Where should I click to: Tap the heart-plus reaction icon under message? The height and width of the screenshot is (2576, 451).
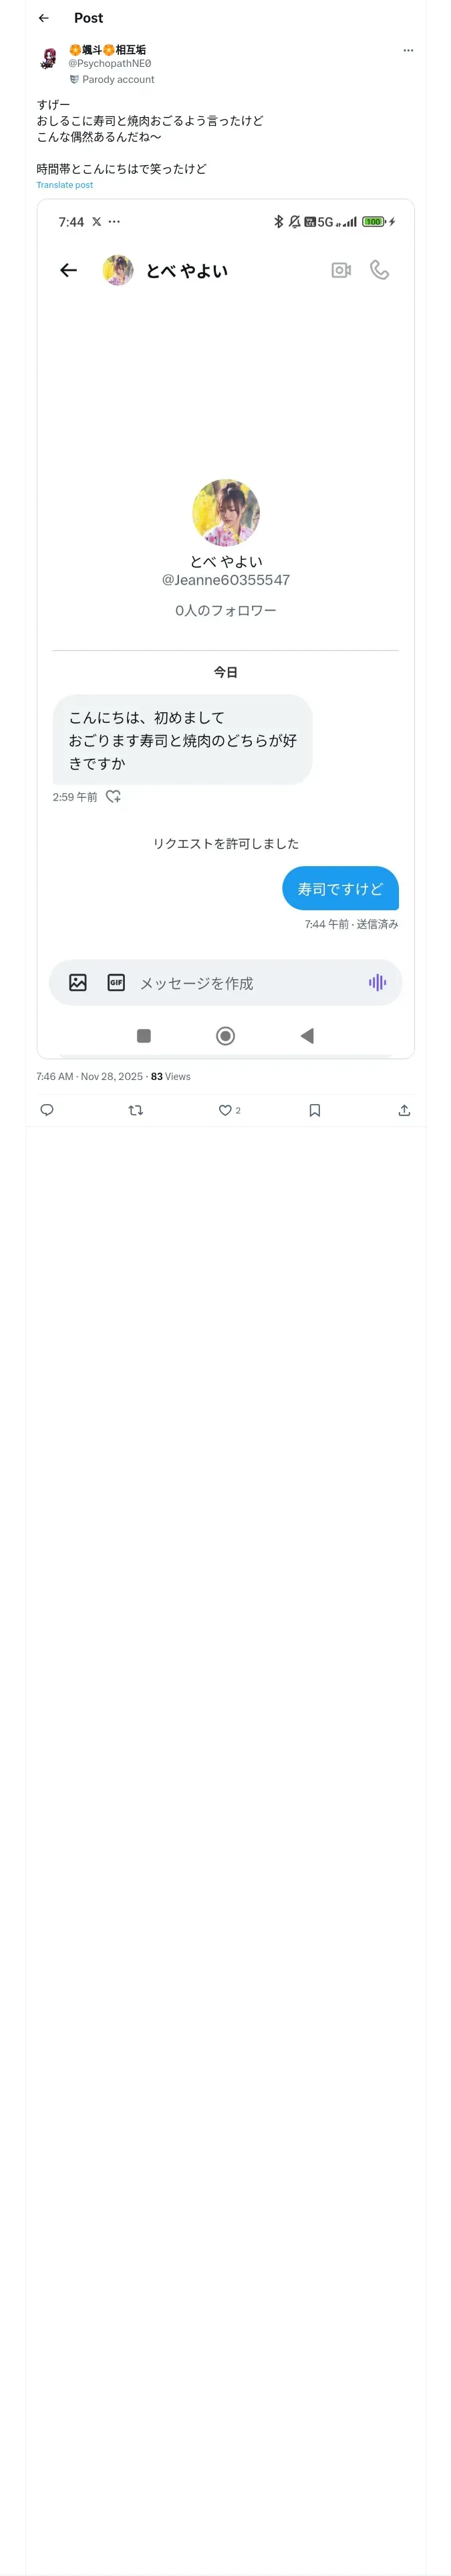pyautogui.click(x=113, y=797)
